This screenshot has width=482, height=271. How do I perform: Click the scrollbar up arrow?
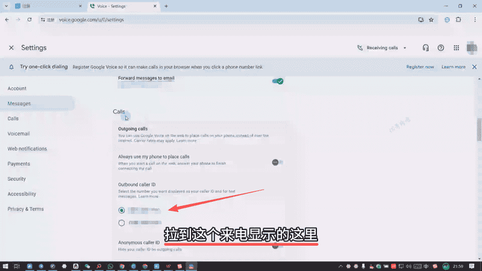coord(479,79)
